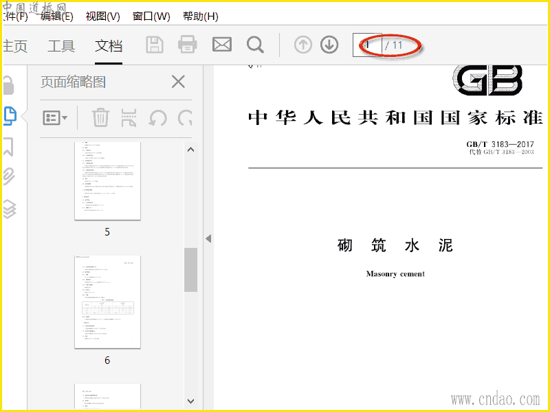Viewport: 550px width, 412px height.
Task: Switch to the 文档 tab
Action: (x=109, y=46)
